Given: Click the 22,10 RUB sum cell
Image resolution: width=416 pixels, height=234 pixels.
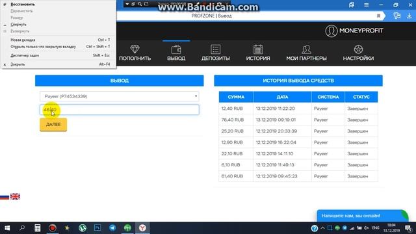Looking at the screenshot, I should click(x=236, y=153).
